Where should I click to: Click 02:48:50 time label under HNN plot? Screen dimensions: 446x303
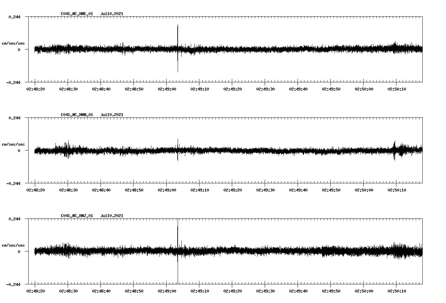pos(134,190)
